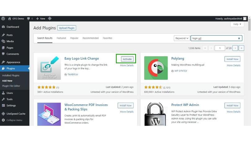Image resolution: width=251 pixels, height=141 pixels.
Task: Open the Users icon in sidebar
Action: 3,93
